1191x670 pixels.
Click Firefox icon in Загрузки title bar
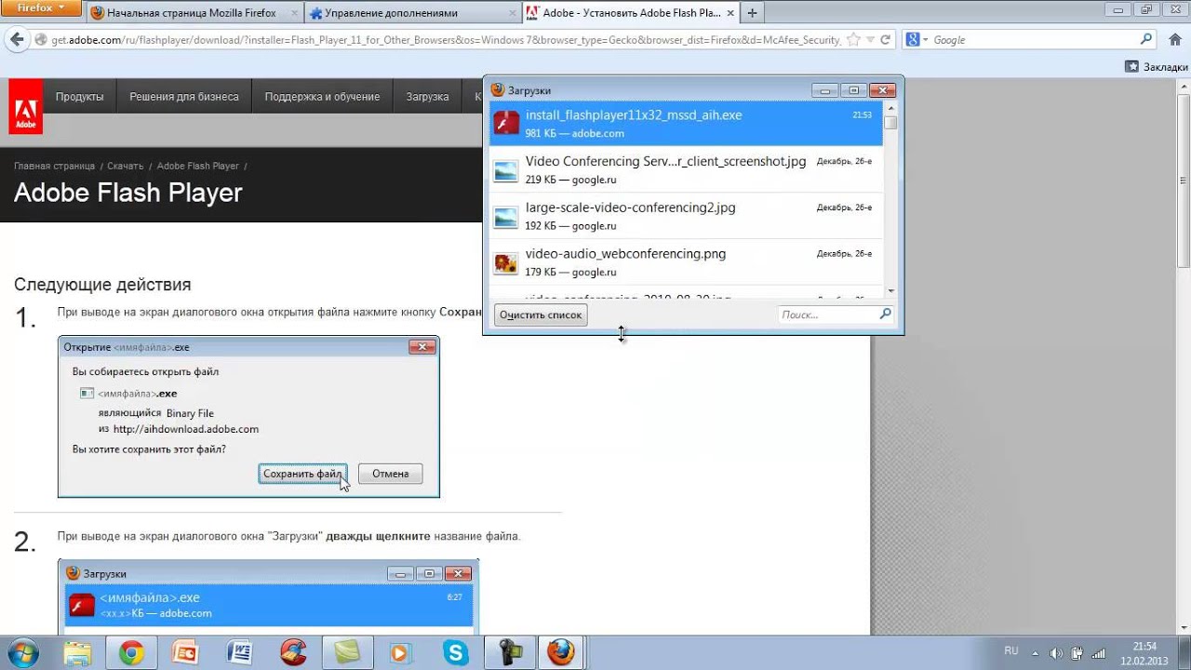(x=498, y=90)
